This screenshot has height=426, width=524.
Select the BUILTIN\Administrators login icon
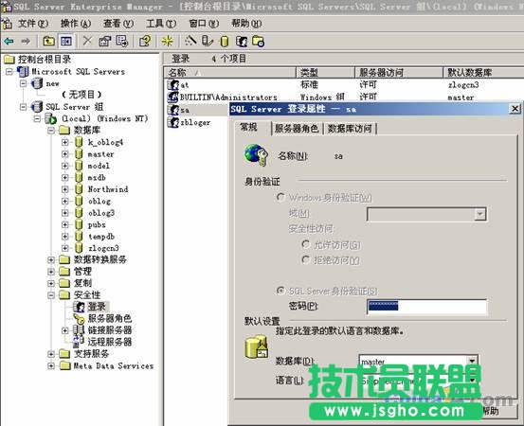click(173, 97)
